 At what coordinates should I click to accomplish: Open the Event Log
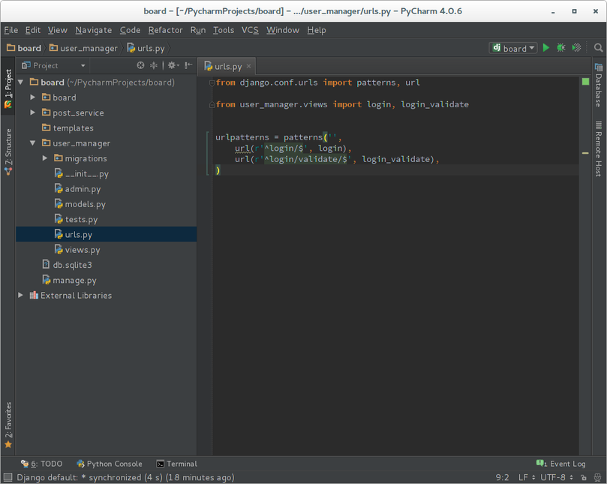[x=560, y=464]
